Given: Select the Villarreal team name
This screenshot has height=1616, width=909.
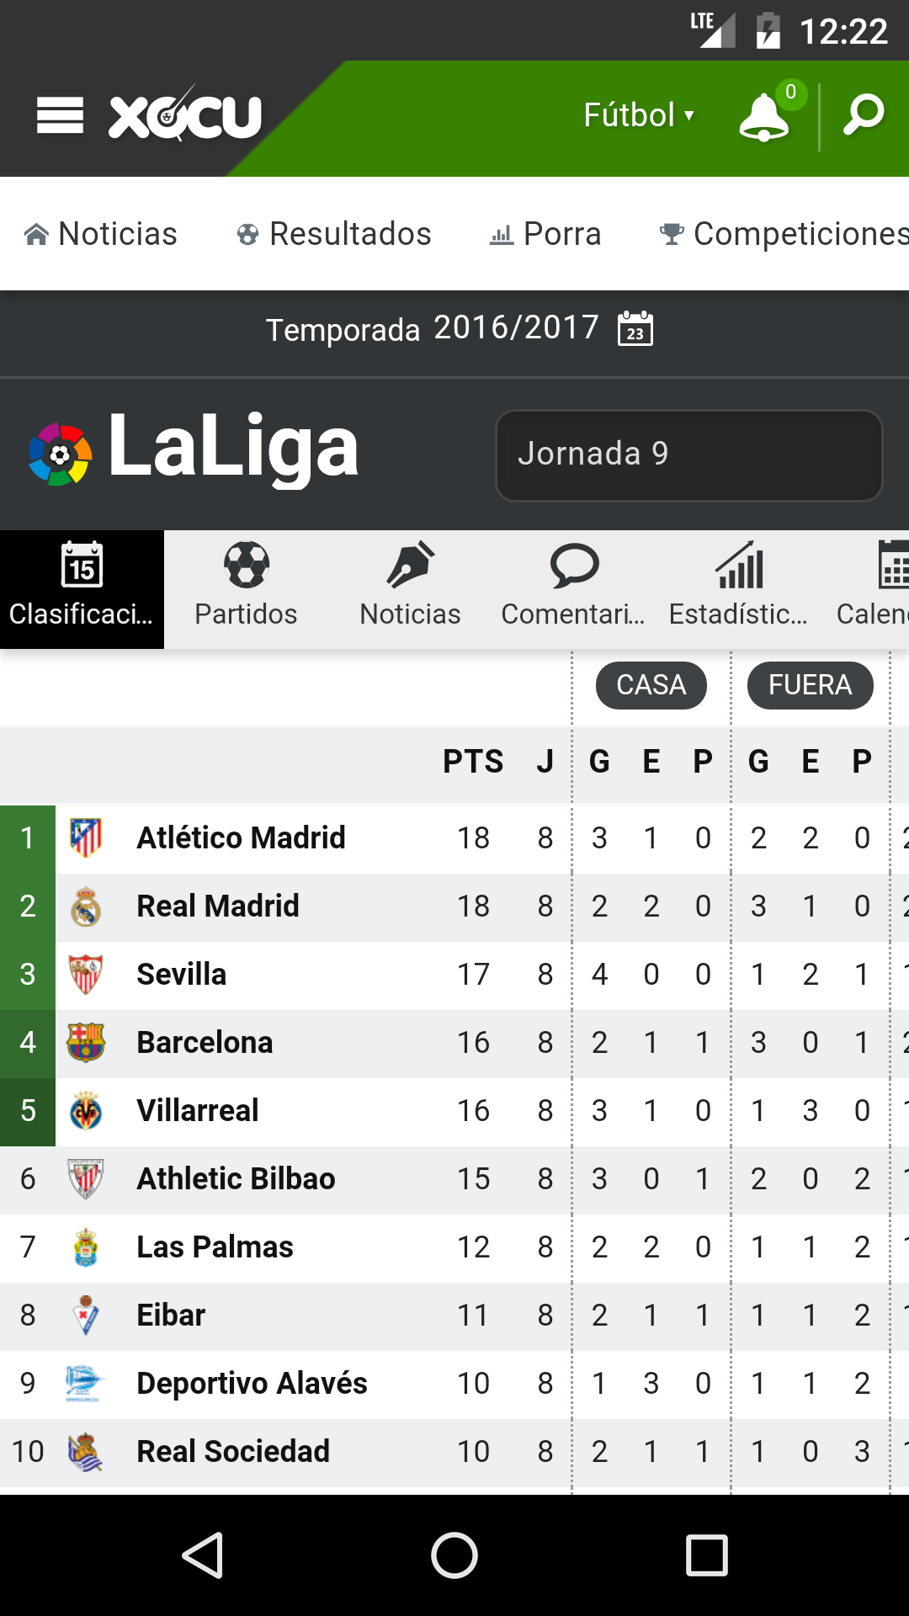Looking at the screenshot, I should (x=198, y=1110).
